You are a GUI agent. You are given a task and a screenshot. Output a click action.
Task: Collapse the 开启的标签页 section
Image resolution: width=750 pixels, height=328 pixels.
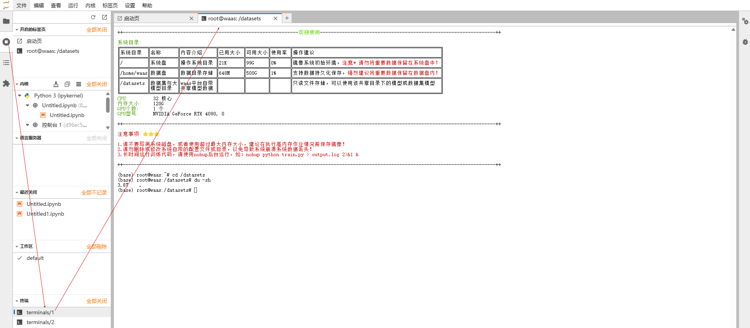[x=17, y=29]
